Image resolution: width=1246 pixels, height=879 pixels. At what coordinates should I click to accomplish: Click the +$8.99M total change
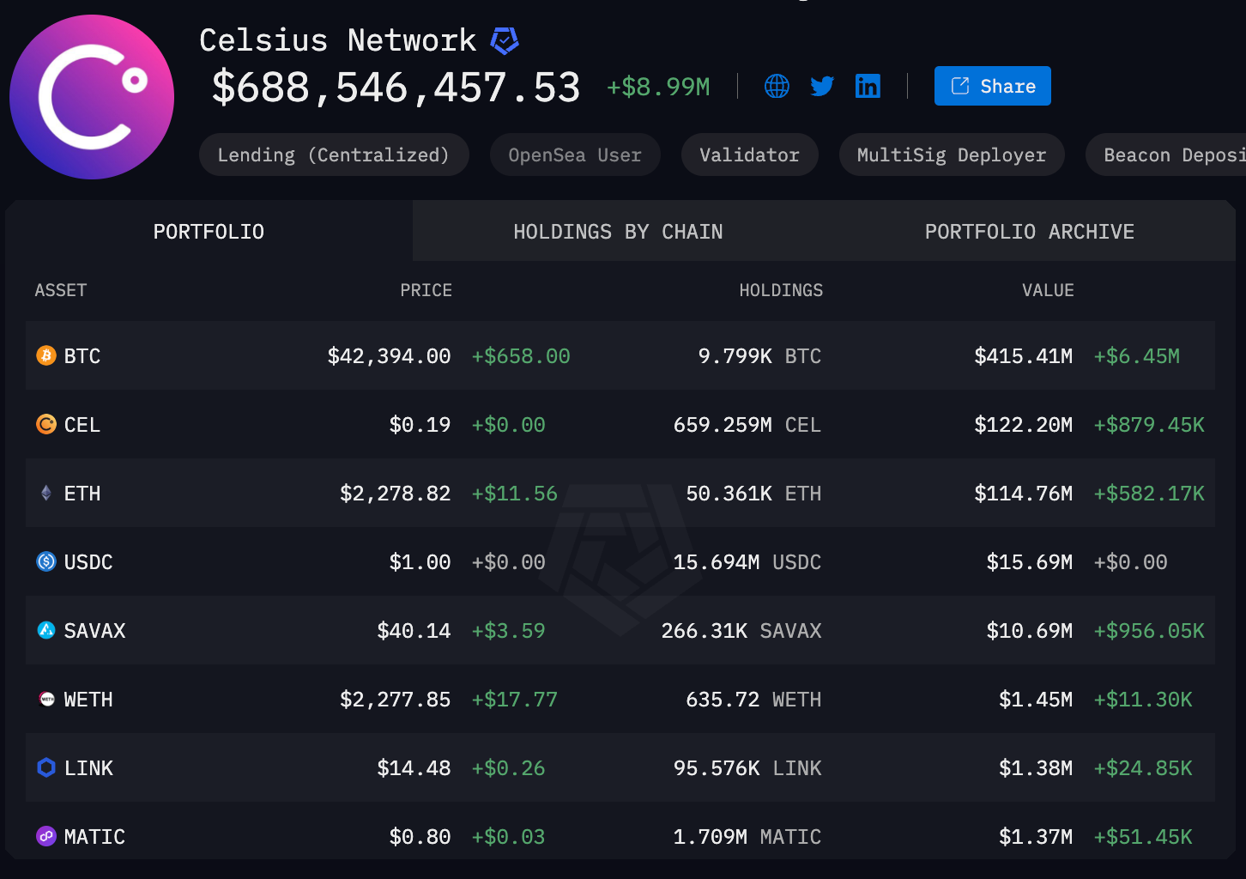click(658, 87)
